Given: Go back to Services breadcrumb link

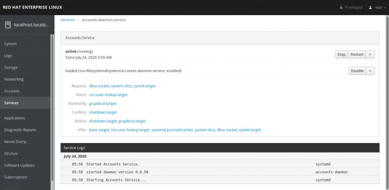Looking at the screenshot, I should (68, 20).
